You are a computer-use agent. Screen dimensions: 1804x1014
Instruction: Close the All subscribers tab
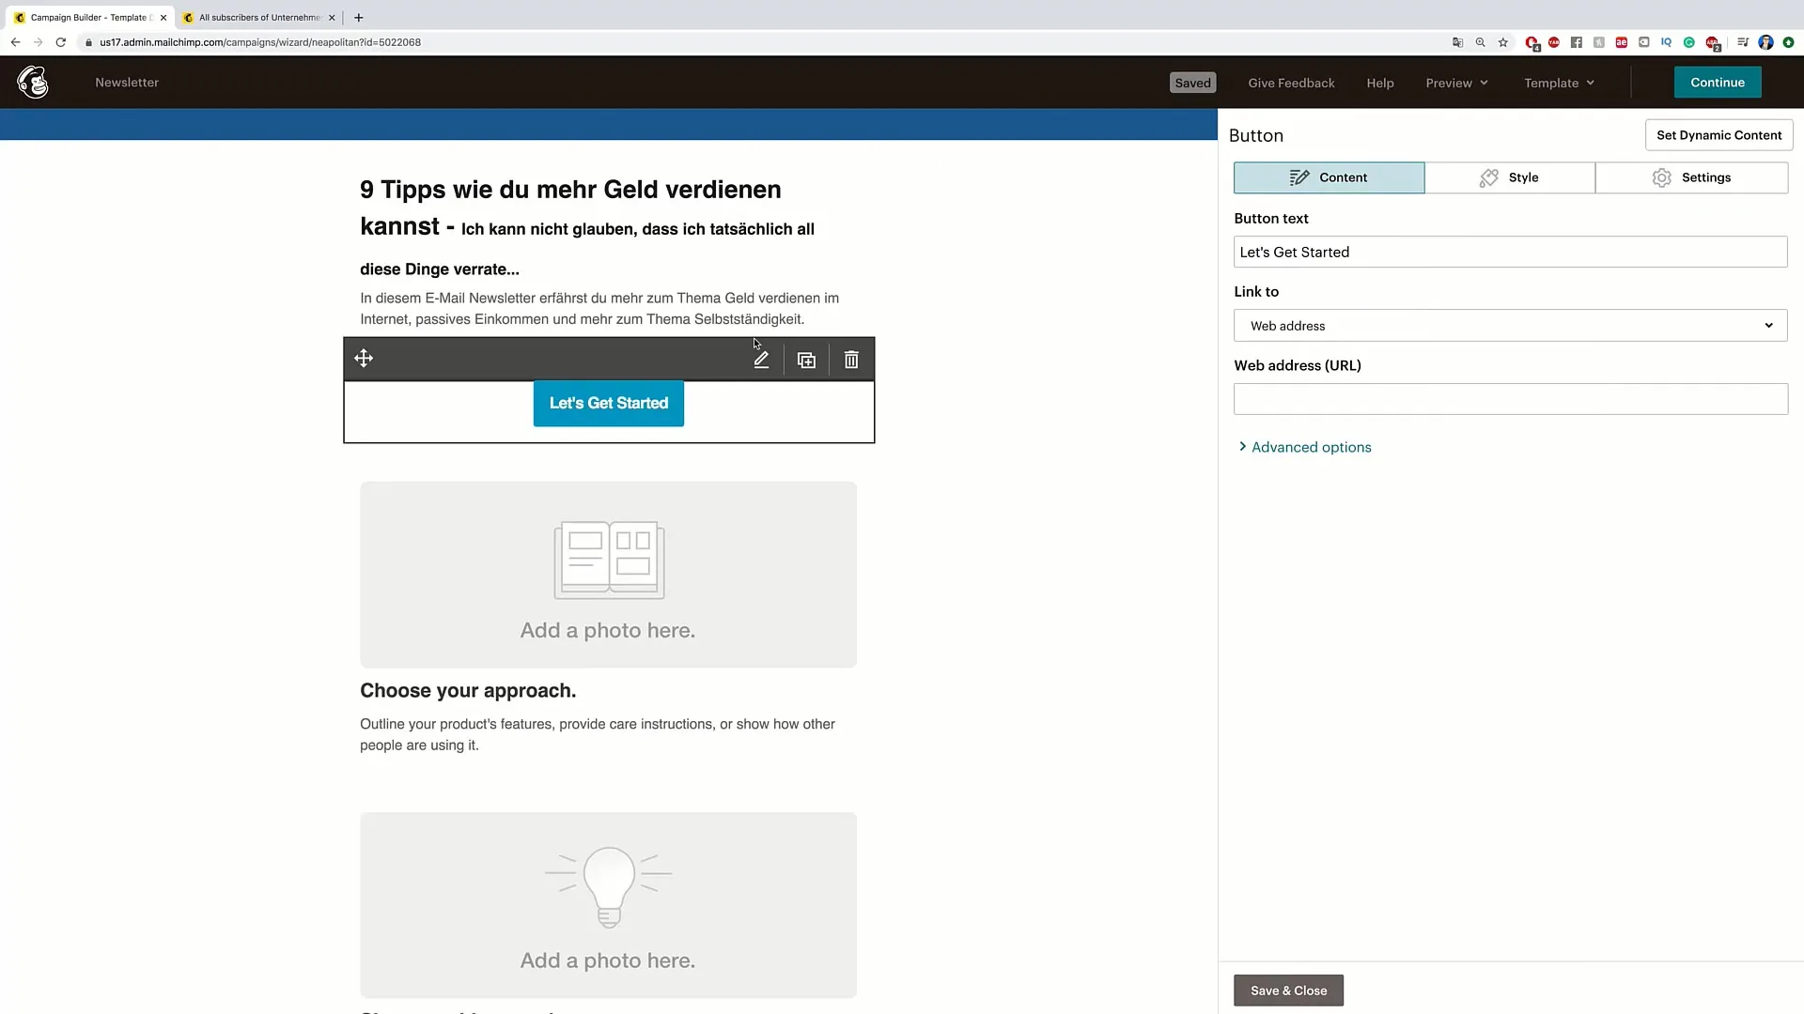(x=332, y=17)
